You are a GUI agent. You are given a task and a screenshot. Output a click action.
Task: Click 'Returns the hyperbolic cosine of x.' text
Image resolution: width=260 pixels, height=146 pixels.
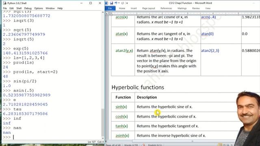coord(167,116)
